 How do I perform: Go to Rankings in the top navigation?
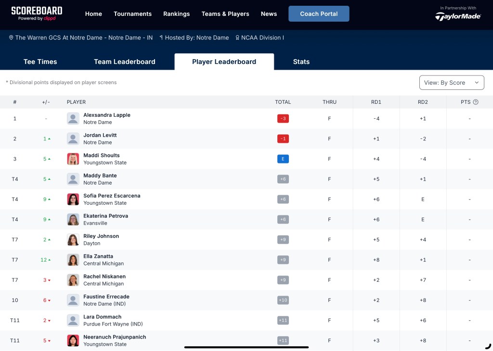click(x=176, y=14)
